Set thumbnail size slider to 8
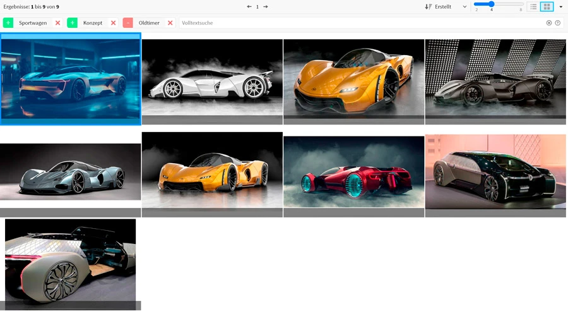This screenshot has width=568, height=311. [x=521, y=4]
